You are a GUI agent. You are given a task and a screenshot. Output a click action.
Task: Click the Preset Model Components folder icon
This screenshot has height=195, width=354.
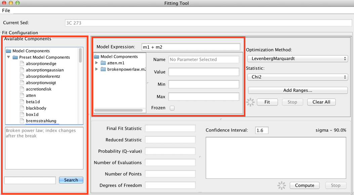coord(15,57)
